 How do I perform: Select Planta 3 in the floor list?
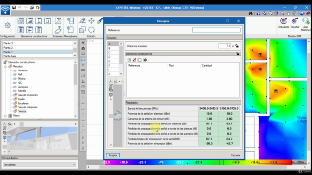click(38, 43)
